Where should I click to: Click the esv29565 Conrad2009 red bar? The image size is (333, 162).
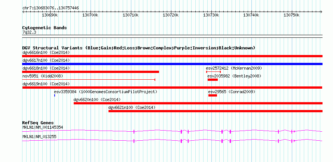coord(213,95)
